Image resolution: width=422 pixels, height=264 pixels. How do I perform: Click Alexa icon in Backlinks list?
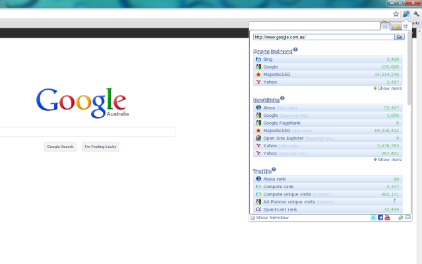coord(258,108)
